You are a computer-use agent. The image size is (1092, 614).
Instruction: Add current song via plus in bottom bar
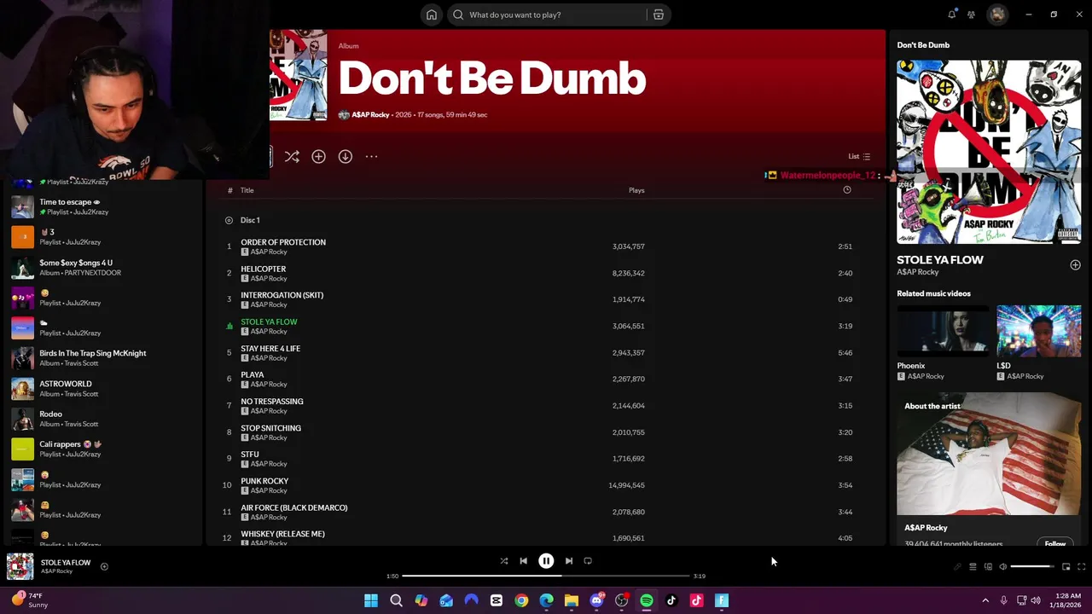pyautogui.click(x=104, y=566)
